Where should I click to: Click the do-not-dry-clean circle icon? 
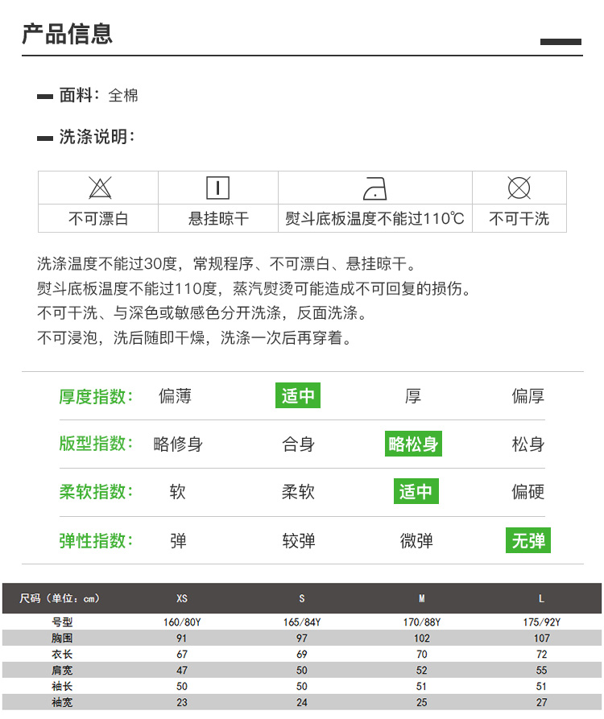pyautogui.click(x=519, y=188)
